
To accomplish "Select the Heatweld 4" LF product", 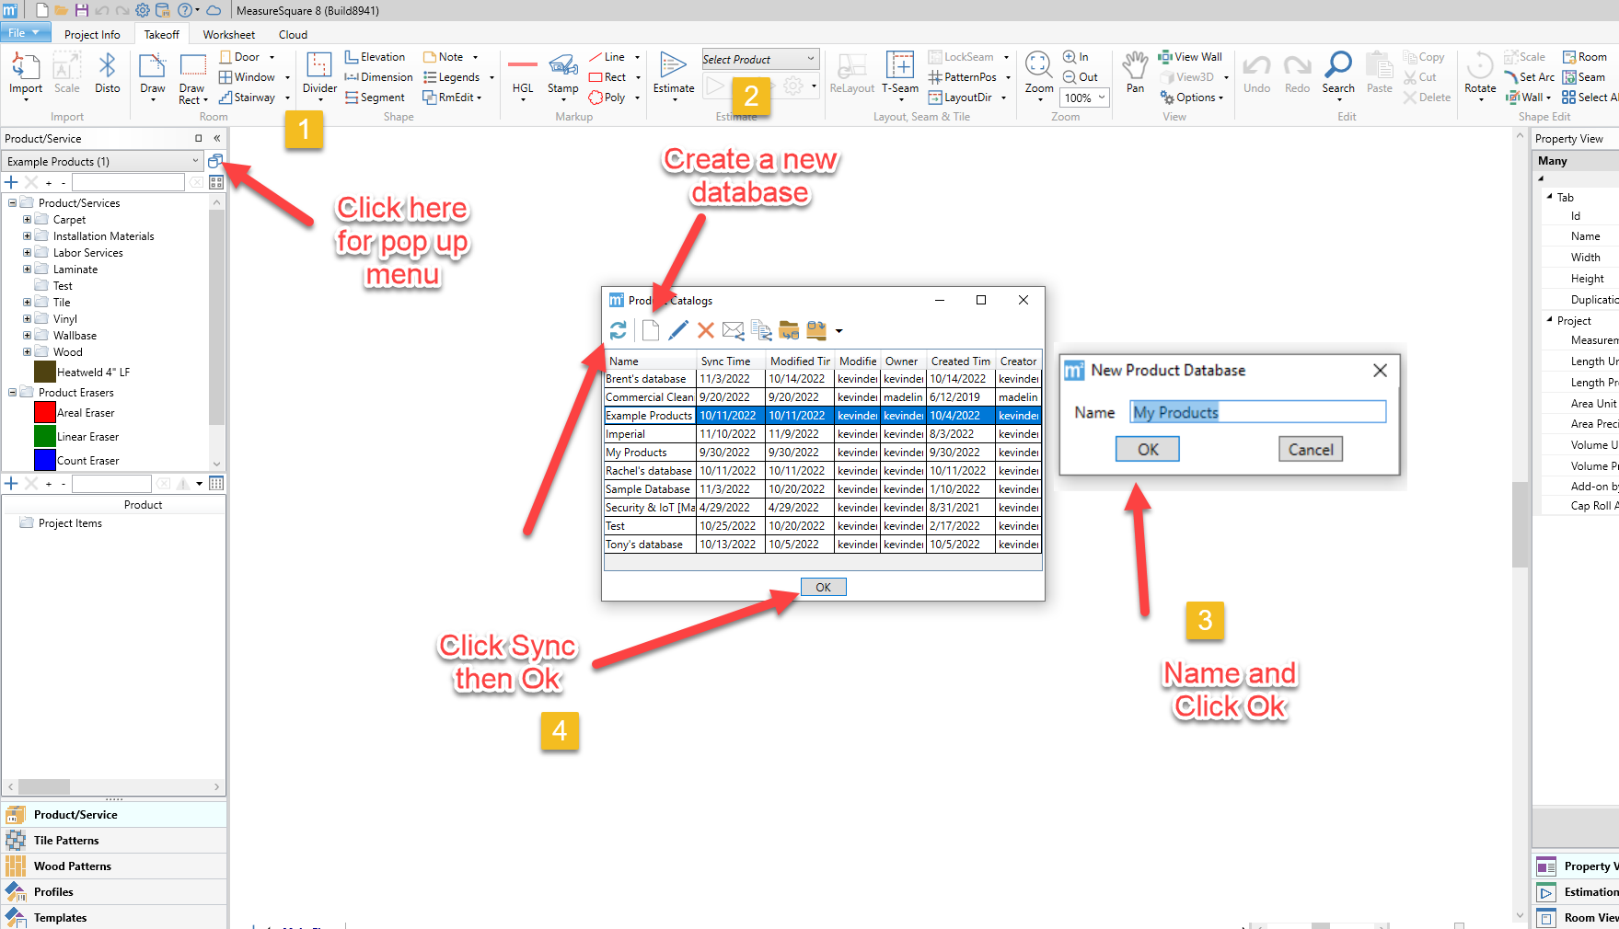I will (x=82, y=373).
